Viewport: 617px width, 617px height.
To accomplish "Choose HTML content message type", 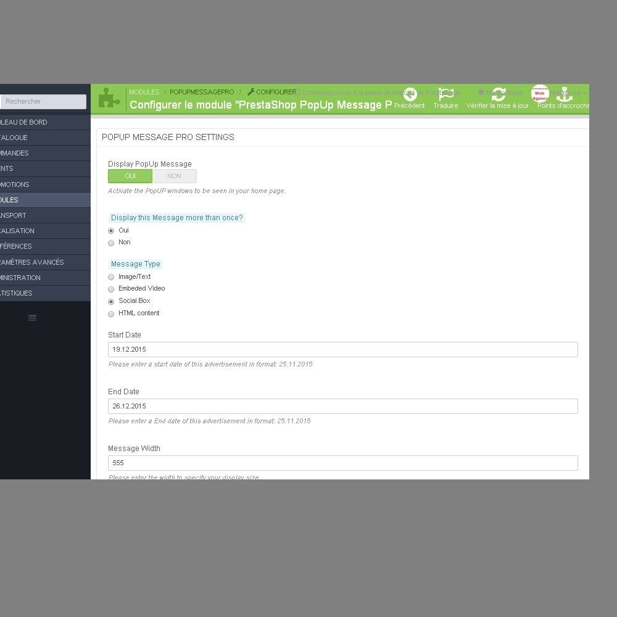I will (x=111, y=313).
